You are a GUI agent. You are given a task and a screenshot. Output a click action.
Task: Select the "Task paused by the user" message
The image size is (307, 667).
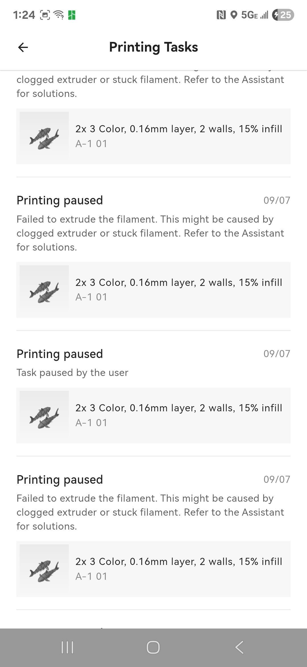pos(72,373)
